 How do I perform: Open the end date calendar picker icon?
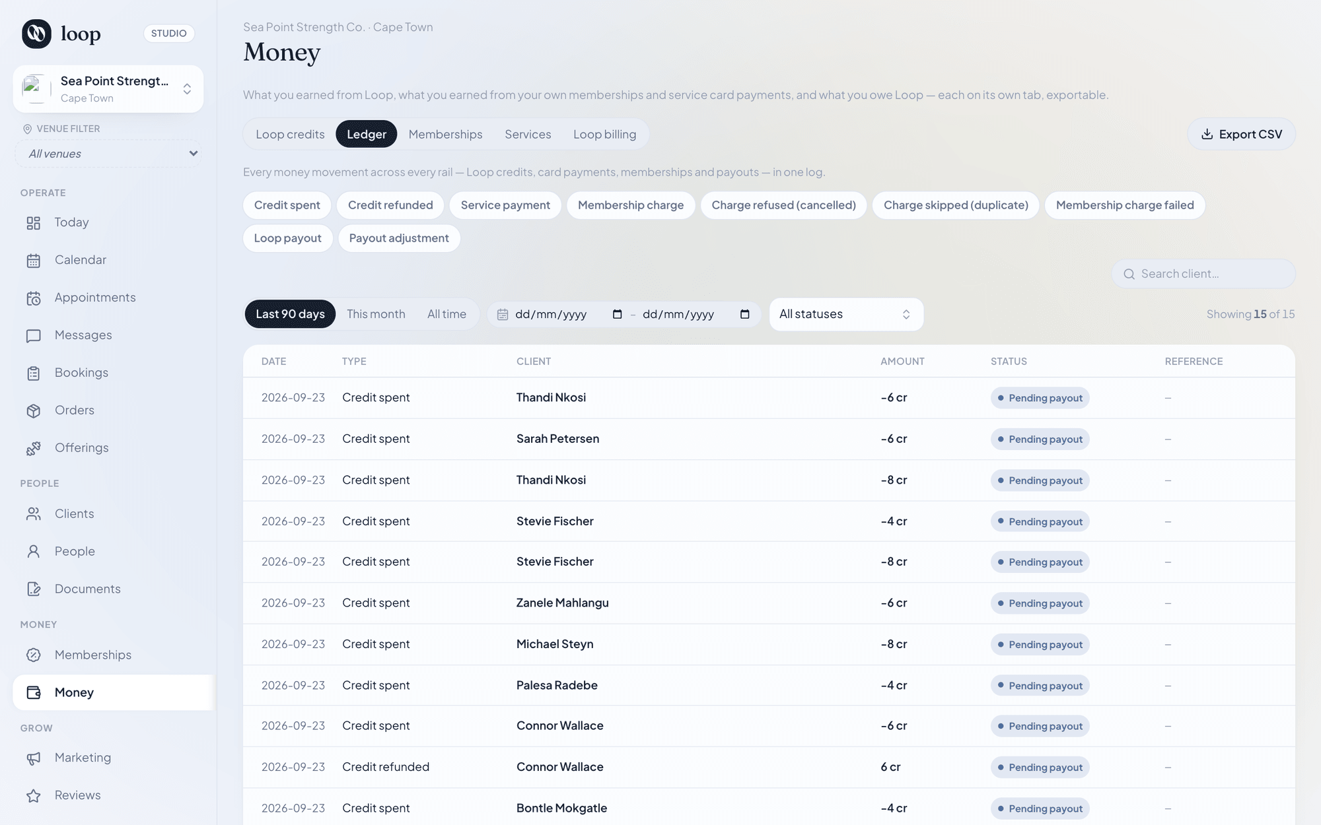point(745,314)
